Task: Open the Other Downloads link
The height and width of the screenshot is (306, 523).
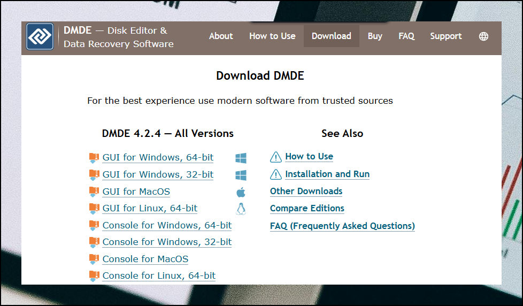Action: click(x=306, y=191)
